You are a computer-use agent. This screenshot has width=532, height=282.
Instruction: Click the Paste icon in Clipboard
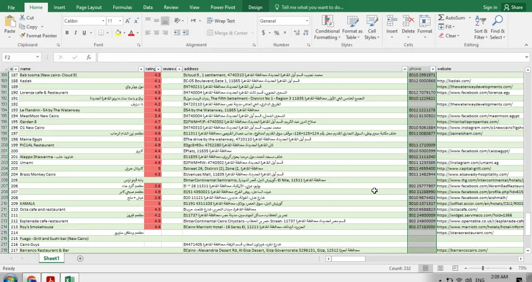coord(10,21)
